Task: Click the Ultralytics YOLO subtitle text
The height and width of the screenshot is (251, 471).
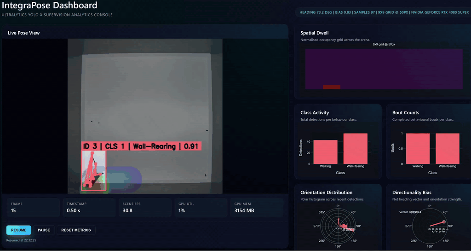Action: coord(57,15)
